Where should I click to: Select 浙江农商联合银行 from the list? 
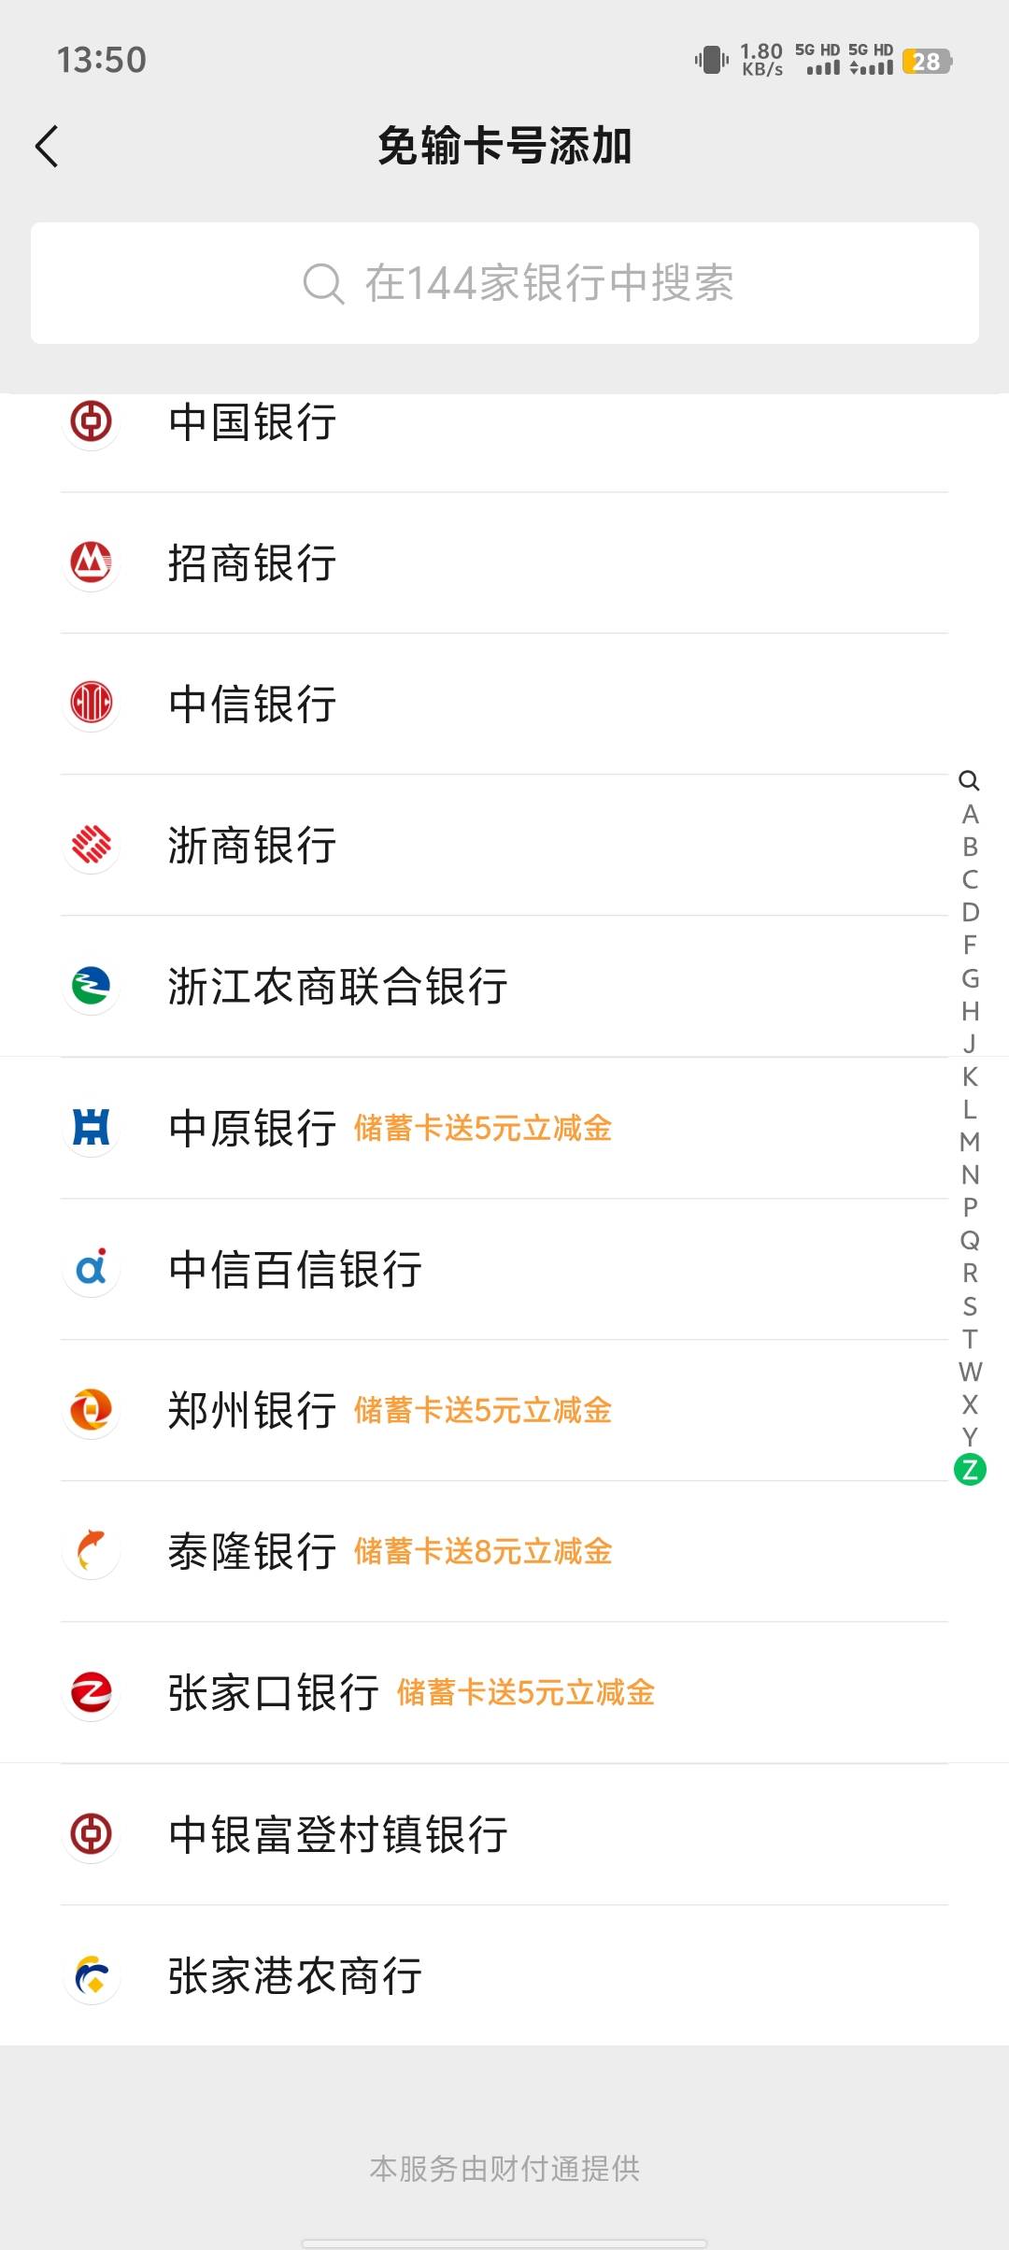(337, 987)
